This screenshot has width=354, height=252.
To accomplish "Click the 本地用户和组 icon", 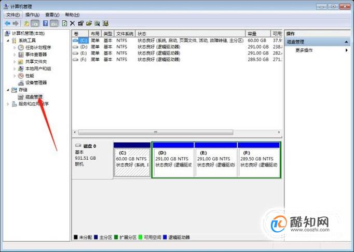I will pyautogui.click(x=21, y=68).
